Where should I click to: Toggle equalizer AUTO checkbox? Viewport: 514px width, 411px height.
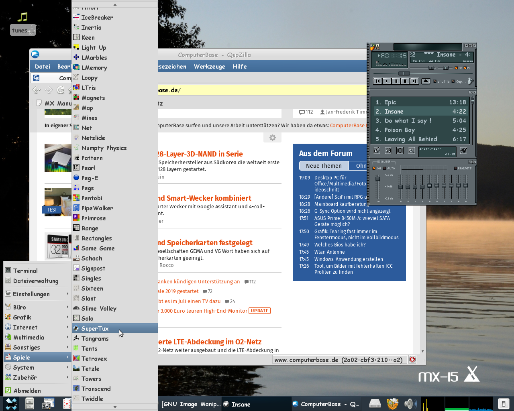pyautogui.click(x=389, y=168)
